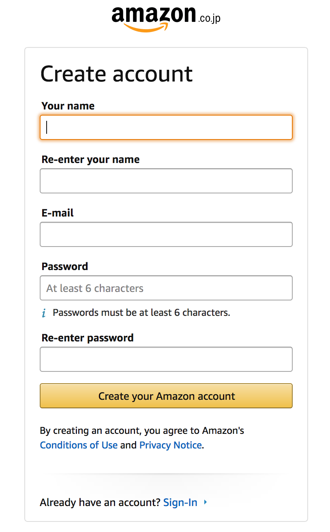Focus the Re-enter password field

click(166, 359)
